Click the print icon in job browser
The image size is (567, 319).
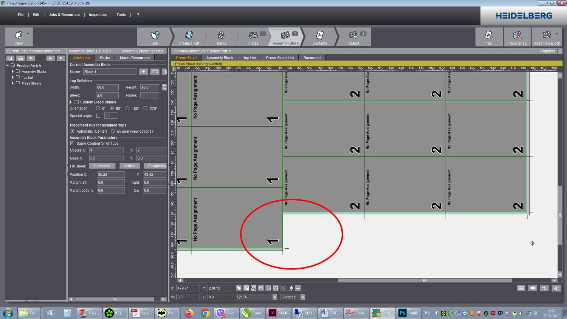point(20,58)
